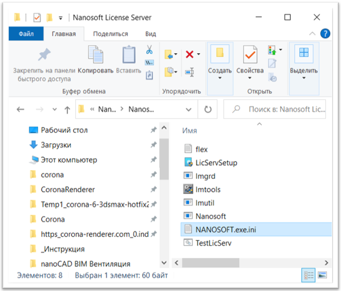Click the Свойства properties checkmark icon
Image resolution: width=341 pixels, height=291 pixels.
(250, 54)
